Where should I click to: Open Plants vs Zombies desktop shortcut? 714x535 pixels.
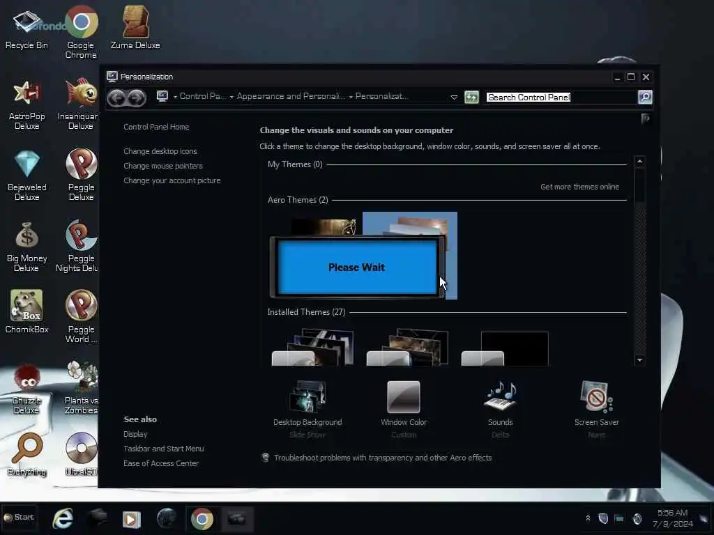click(x=81, y=387)
